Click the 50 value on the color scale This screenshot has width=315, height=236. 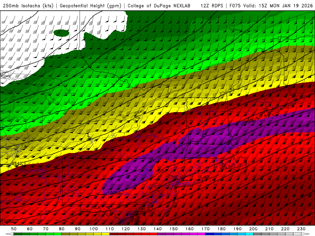[14, 229]
